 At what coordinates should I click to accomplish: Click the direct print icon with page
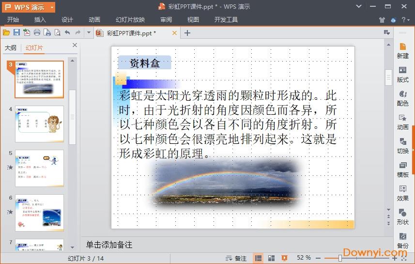point(47,32)
